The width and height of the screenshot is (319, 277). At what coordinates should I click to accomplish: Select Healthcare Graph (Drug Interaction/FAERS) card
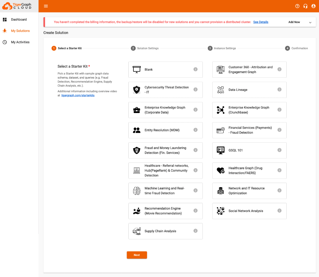[x=249, y=171]
